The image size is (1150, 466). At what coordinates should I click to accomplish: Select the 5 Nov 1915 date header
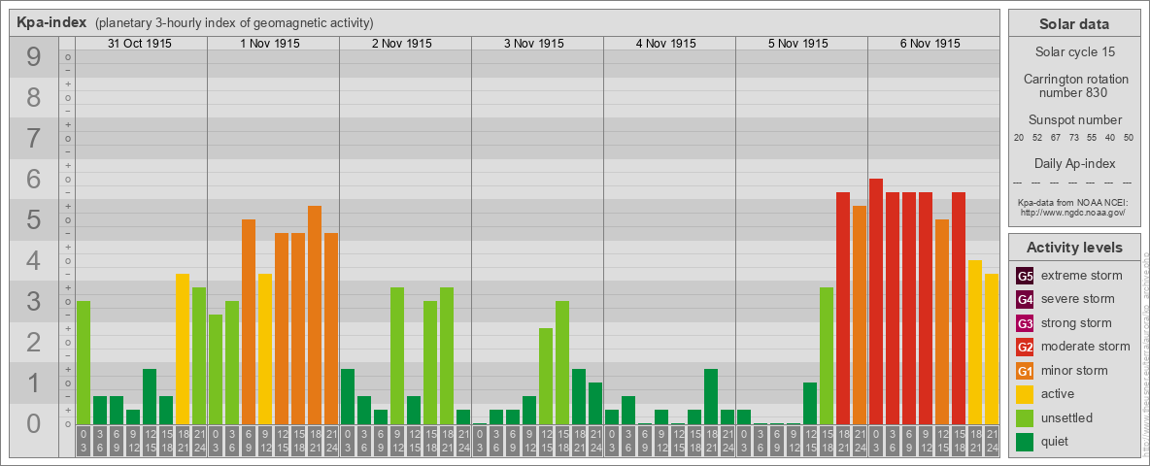(799, 44)
